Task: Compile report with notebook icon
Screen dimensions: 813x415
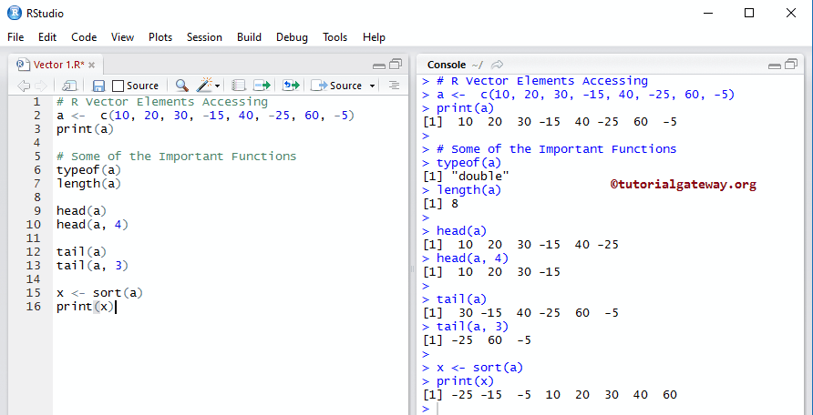Action: [x=239, y=86]
